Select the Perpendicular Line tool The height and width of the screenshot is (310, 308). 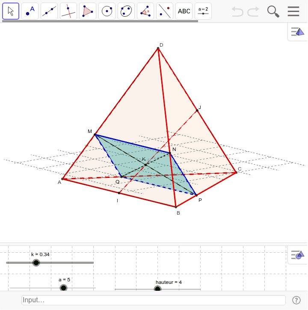coord(68,11)
